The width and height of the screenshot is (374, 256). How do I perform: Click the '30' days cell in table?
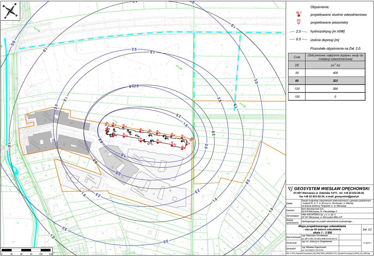[x=297, y=73]
